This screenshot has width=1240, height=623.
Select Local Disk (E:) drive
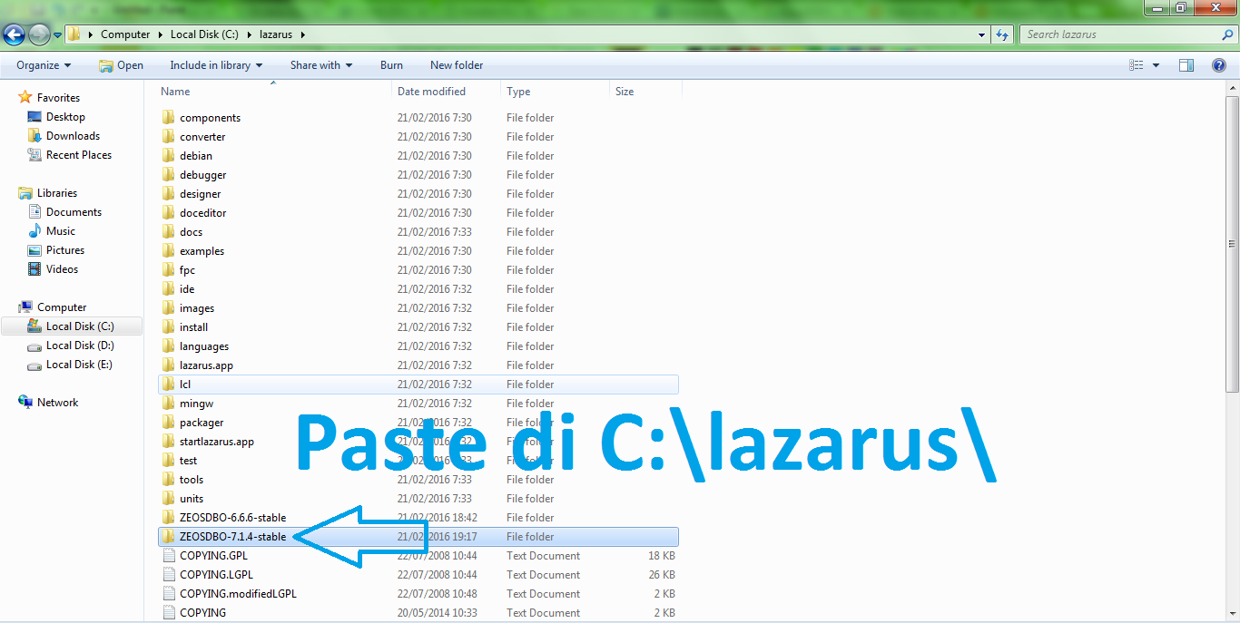tap(80, 365)
